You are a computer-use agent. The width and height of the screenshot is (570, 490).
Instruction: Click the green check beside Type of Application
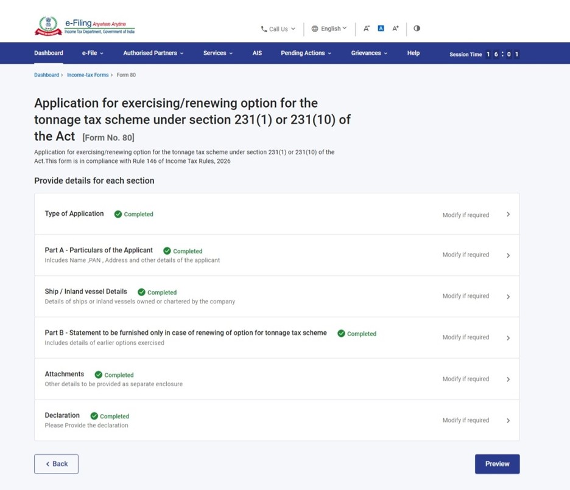click(118, 214)
